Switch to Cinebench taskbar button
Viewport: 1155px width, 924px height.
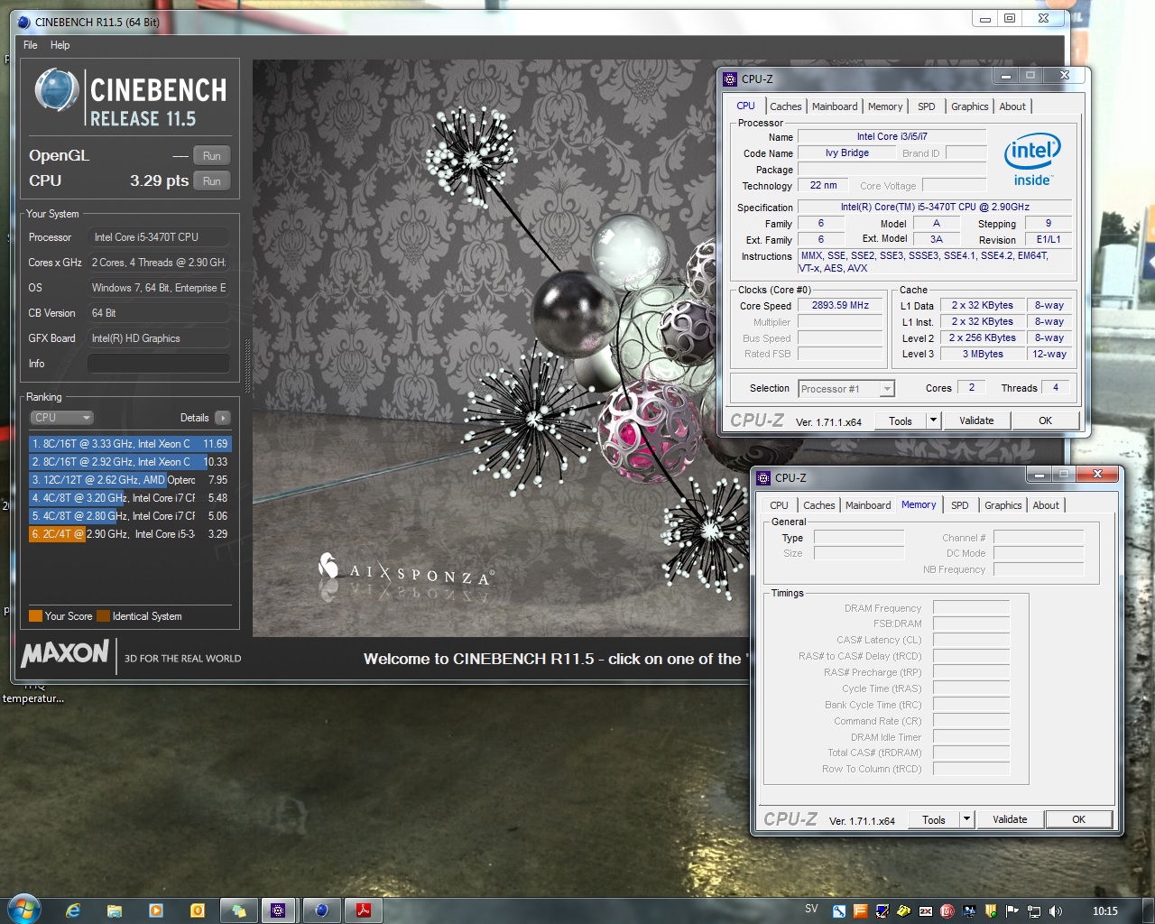click(321, 910)
